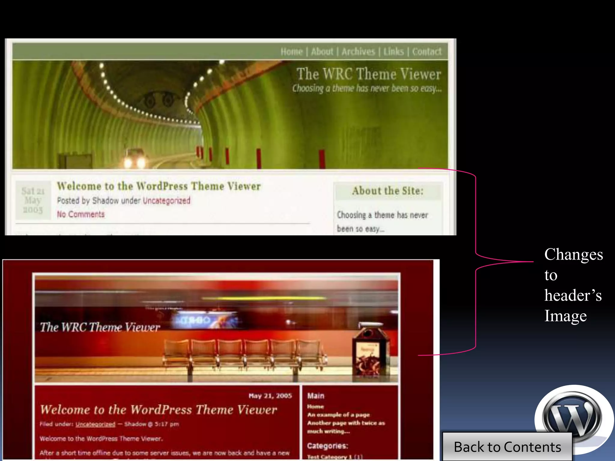The width and height of the screenshot is (615, 461).
Task: Click the Main heading in red sidebar
Action: pos(316,396)
